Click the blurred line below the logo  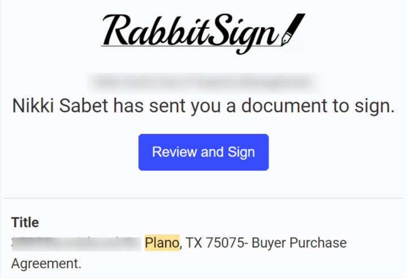coord(203,81)
